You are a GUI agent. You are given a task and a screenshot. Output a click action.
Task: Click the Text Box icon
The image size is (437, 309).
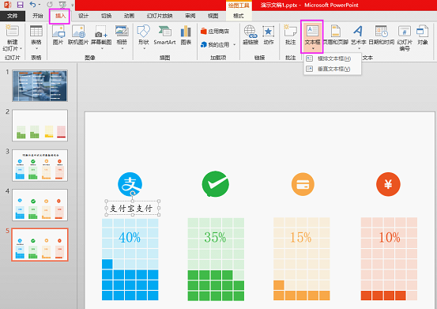click(x=312, y=31)
